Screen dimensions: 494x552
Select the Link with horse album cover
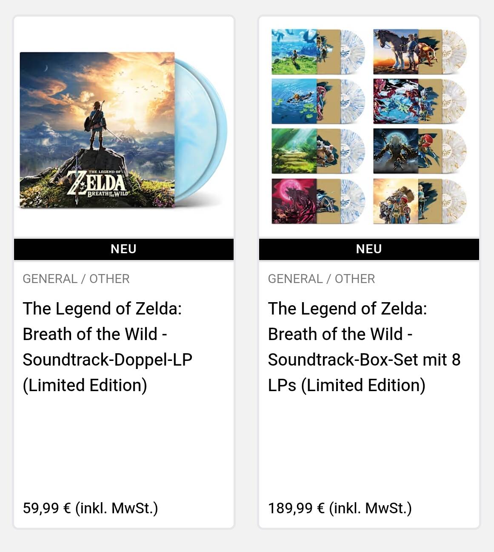tap(395, 52)
